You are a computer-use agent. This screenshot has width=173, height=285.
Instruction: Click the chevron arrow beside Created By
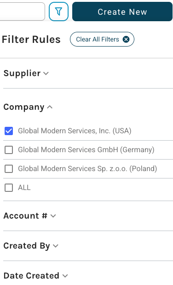pos(56,246)
